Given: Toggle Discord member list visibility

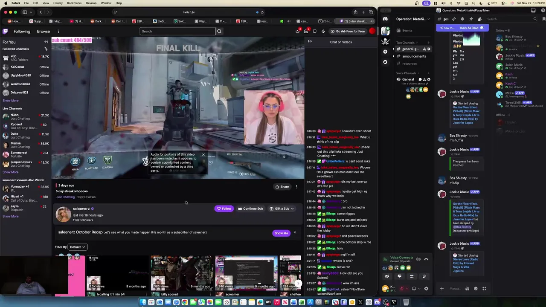Looking at the screenshot, I should 479,19.
